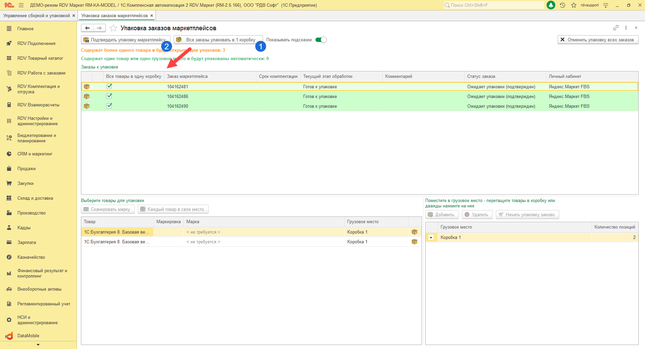Toggle the 'Показывать подсказки' switch

click(x=321, y=40)
